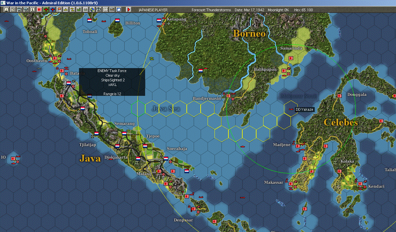
Task: Click the railroad track toolbar icon
Action: coord(112,10)
